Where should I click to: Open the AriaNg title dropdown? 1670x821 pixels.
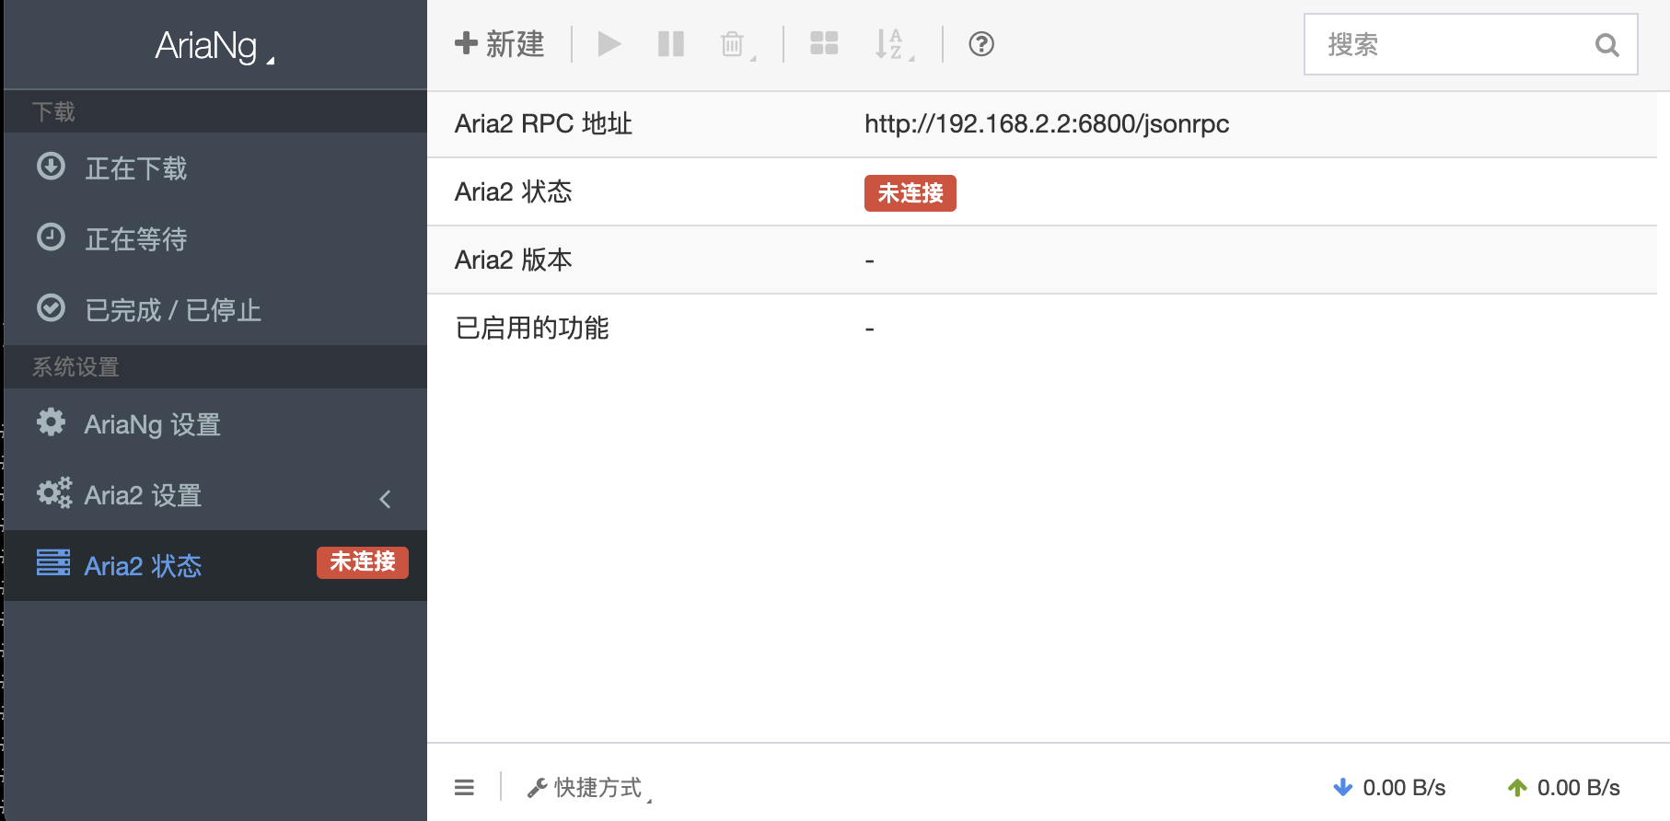tap(215, 46)
